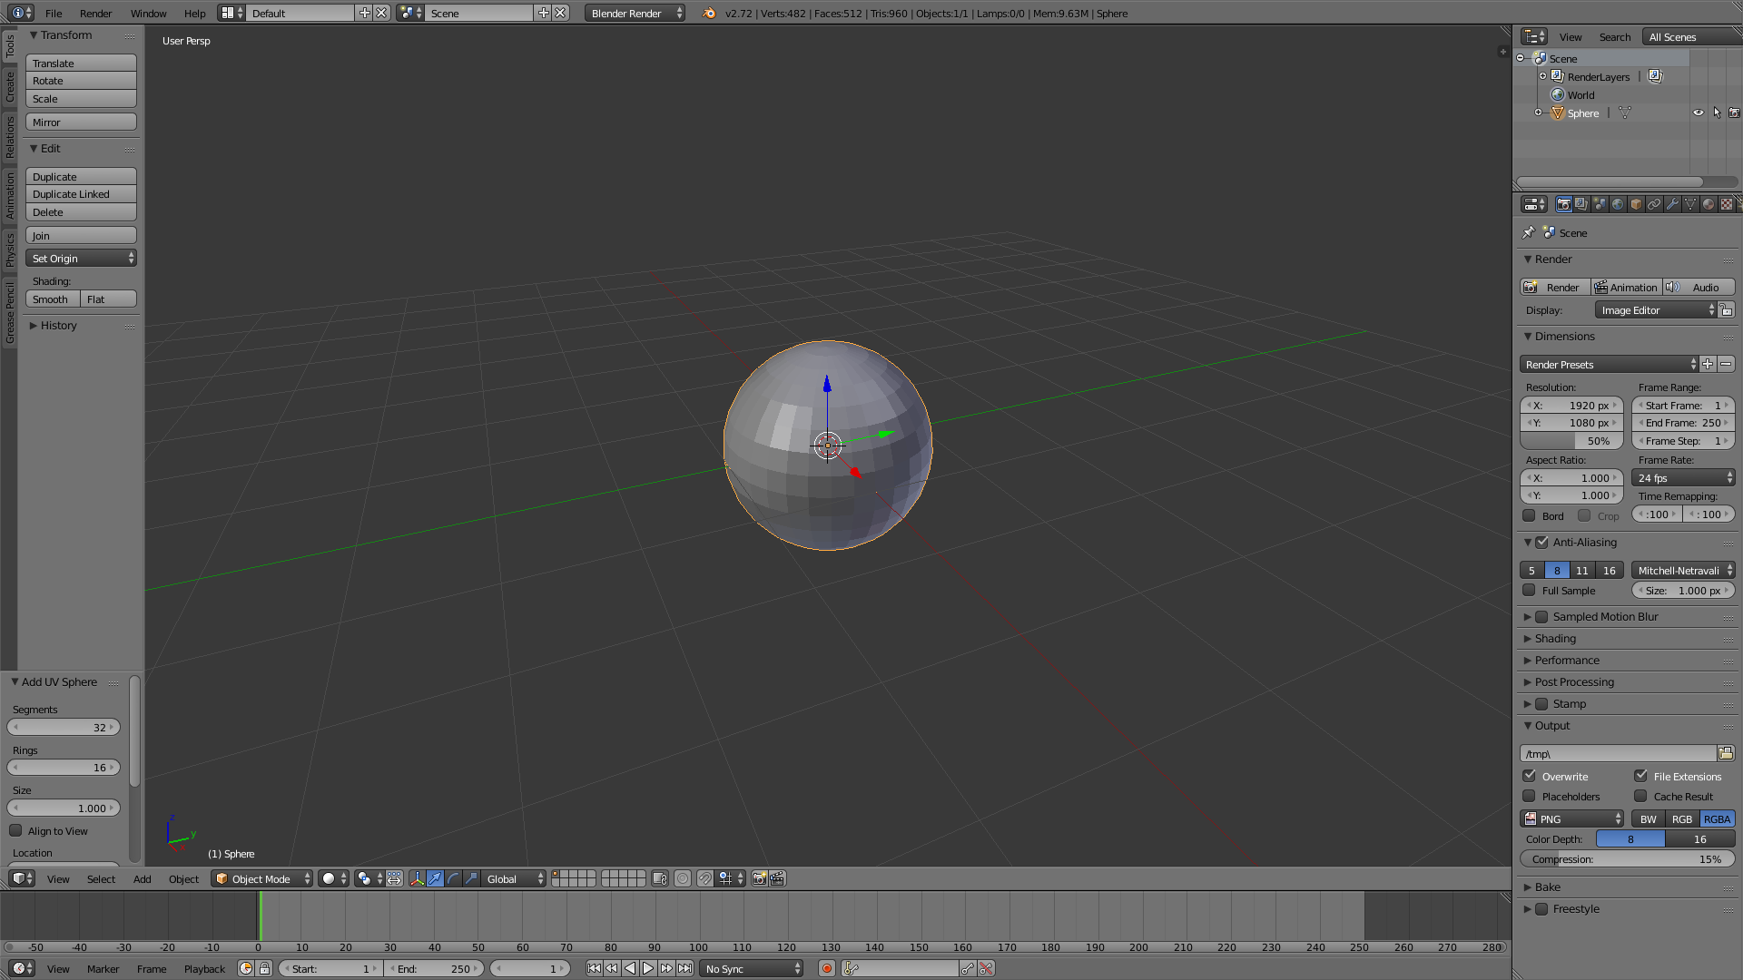Open the Object constraints chain-link tab
The height and width of the screenshot is (980, 1743).
point(1654,204)
